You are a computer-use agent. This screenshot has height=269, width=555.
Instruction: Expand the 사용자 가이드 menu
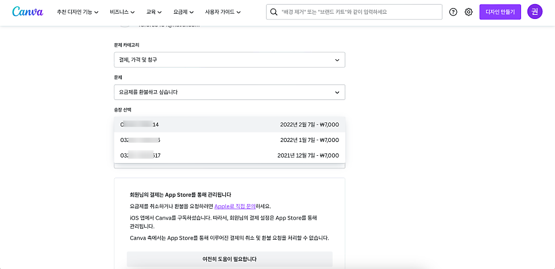coord(223,12)
